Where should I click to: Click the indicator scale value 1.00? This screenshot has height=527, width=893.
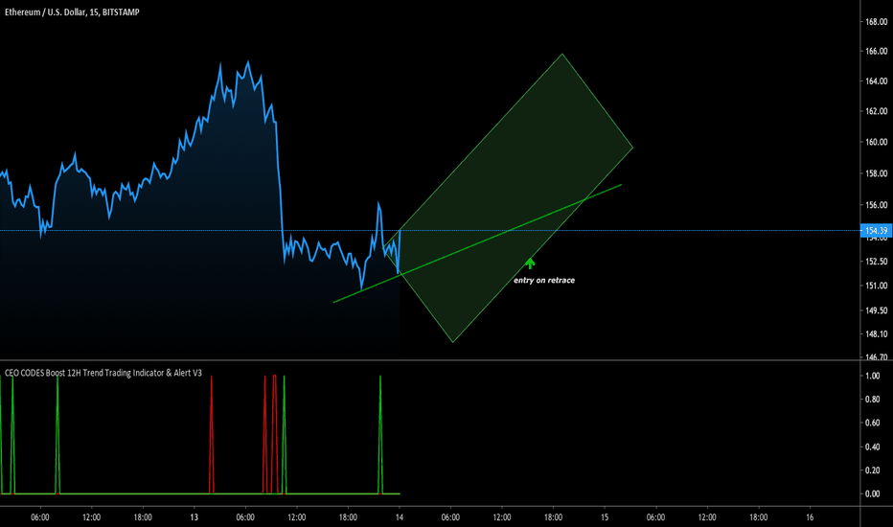873,376
